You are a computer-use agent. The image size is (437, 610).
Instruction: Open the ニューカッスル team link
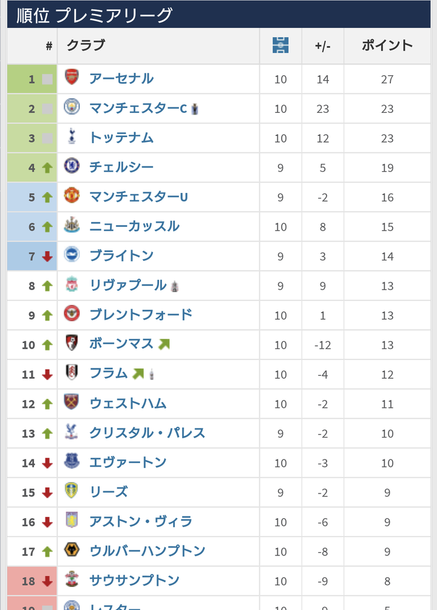pyautogui.click(x=134, y=226)
